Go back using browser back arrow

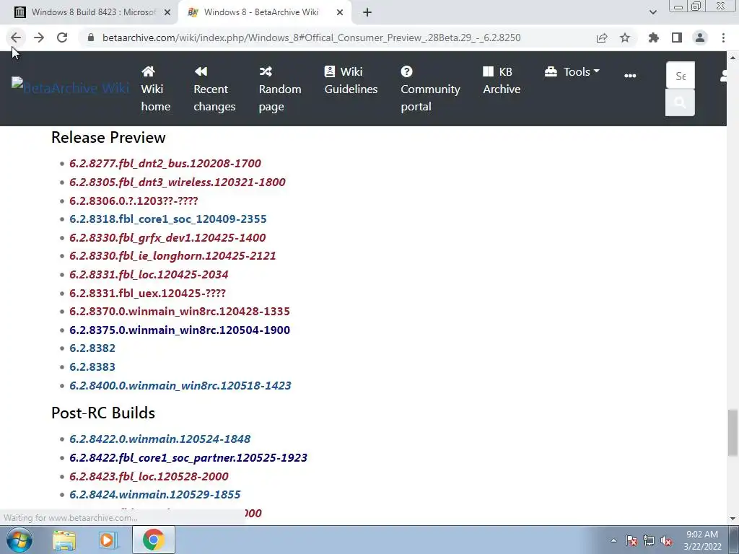tap(16, 38)
